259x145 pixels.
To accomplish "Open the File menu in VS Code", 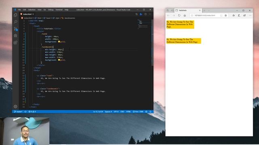I will click(19, 10).
